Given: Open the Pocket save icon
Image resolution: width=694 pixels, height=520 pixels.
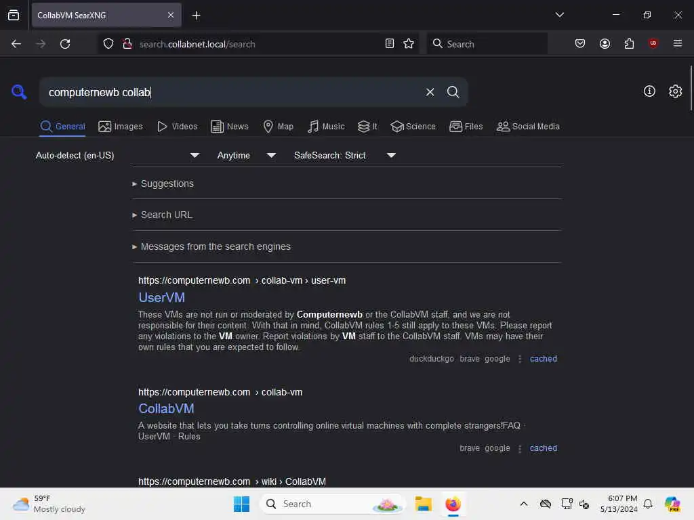Looking at the screenshot, I should (580, 43).
